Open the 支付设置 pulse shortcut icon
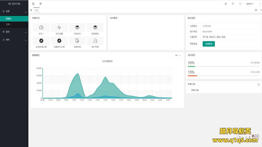Screen dimensions: 262x147 59,27
